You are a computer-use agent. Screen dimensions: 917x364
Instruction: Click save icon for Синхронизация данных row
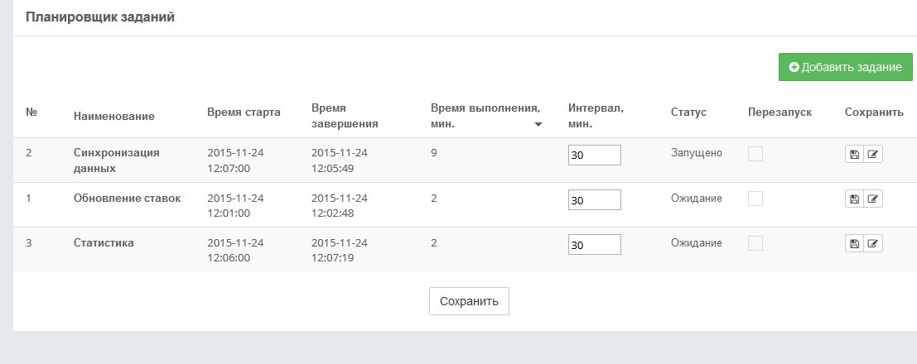click(854, 155)
